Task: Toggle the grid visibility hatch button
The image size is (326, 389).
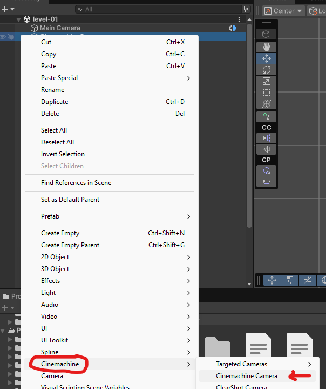Action: click(x=308, y=280)
